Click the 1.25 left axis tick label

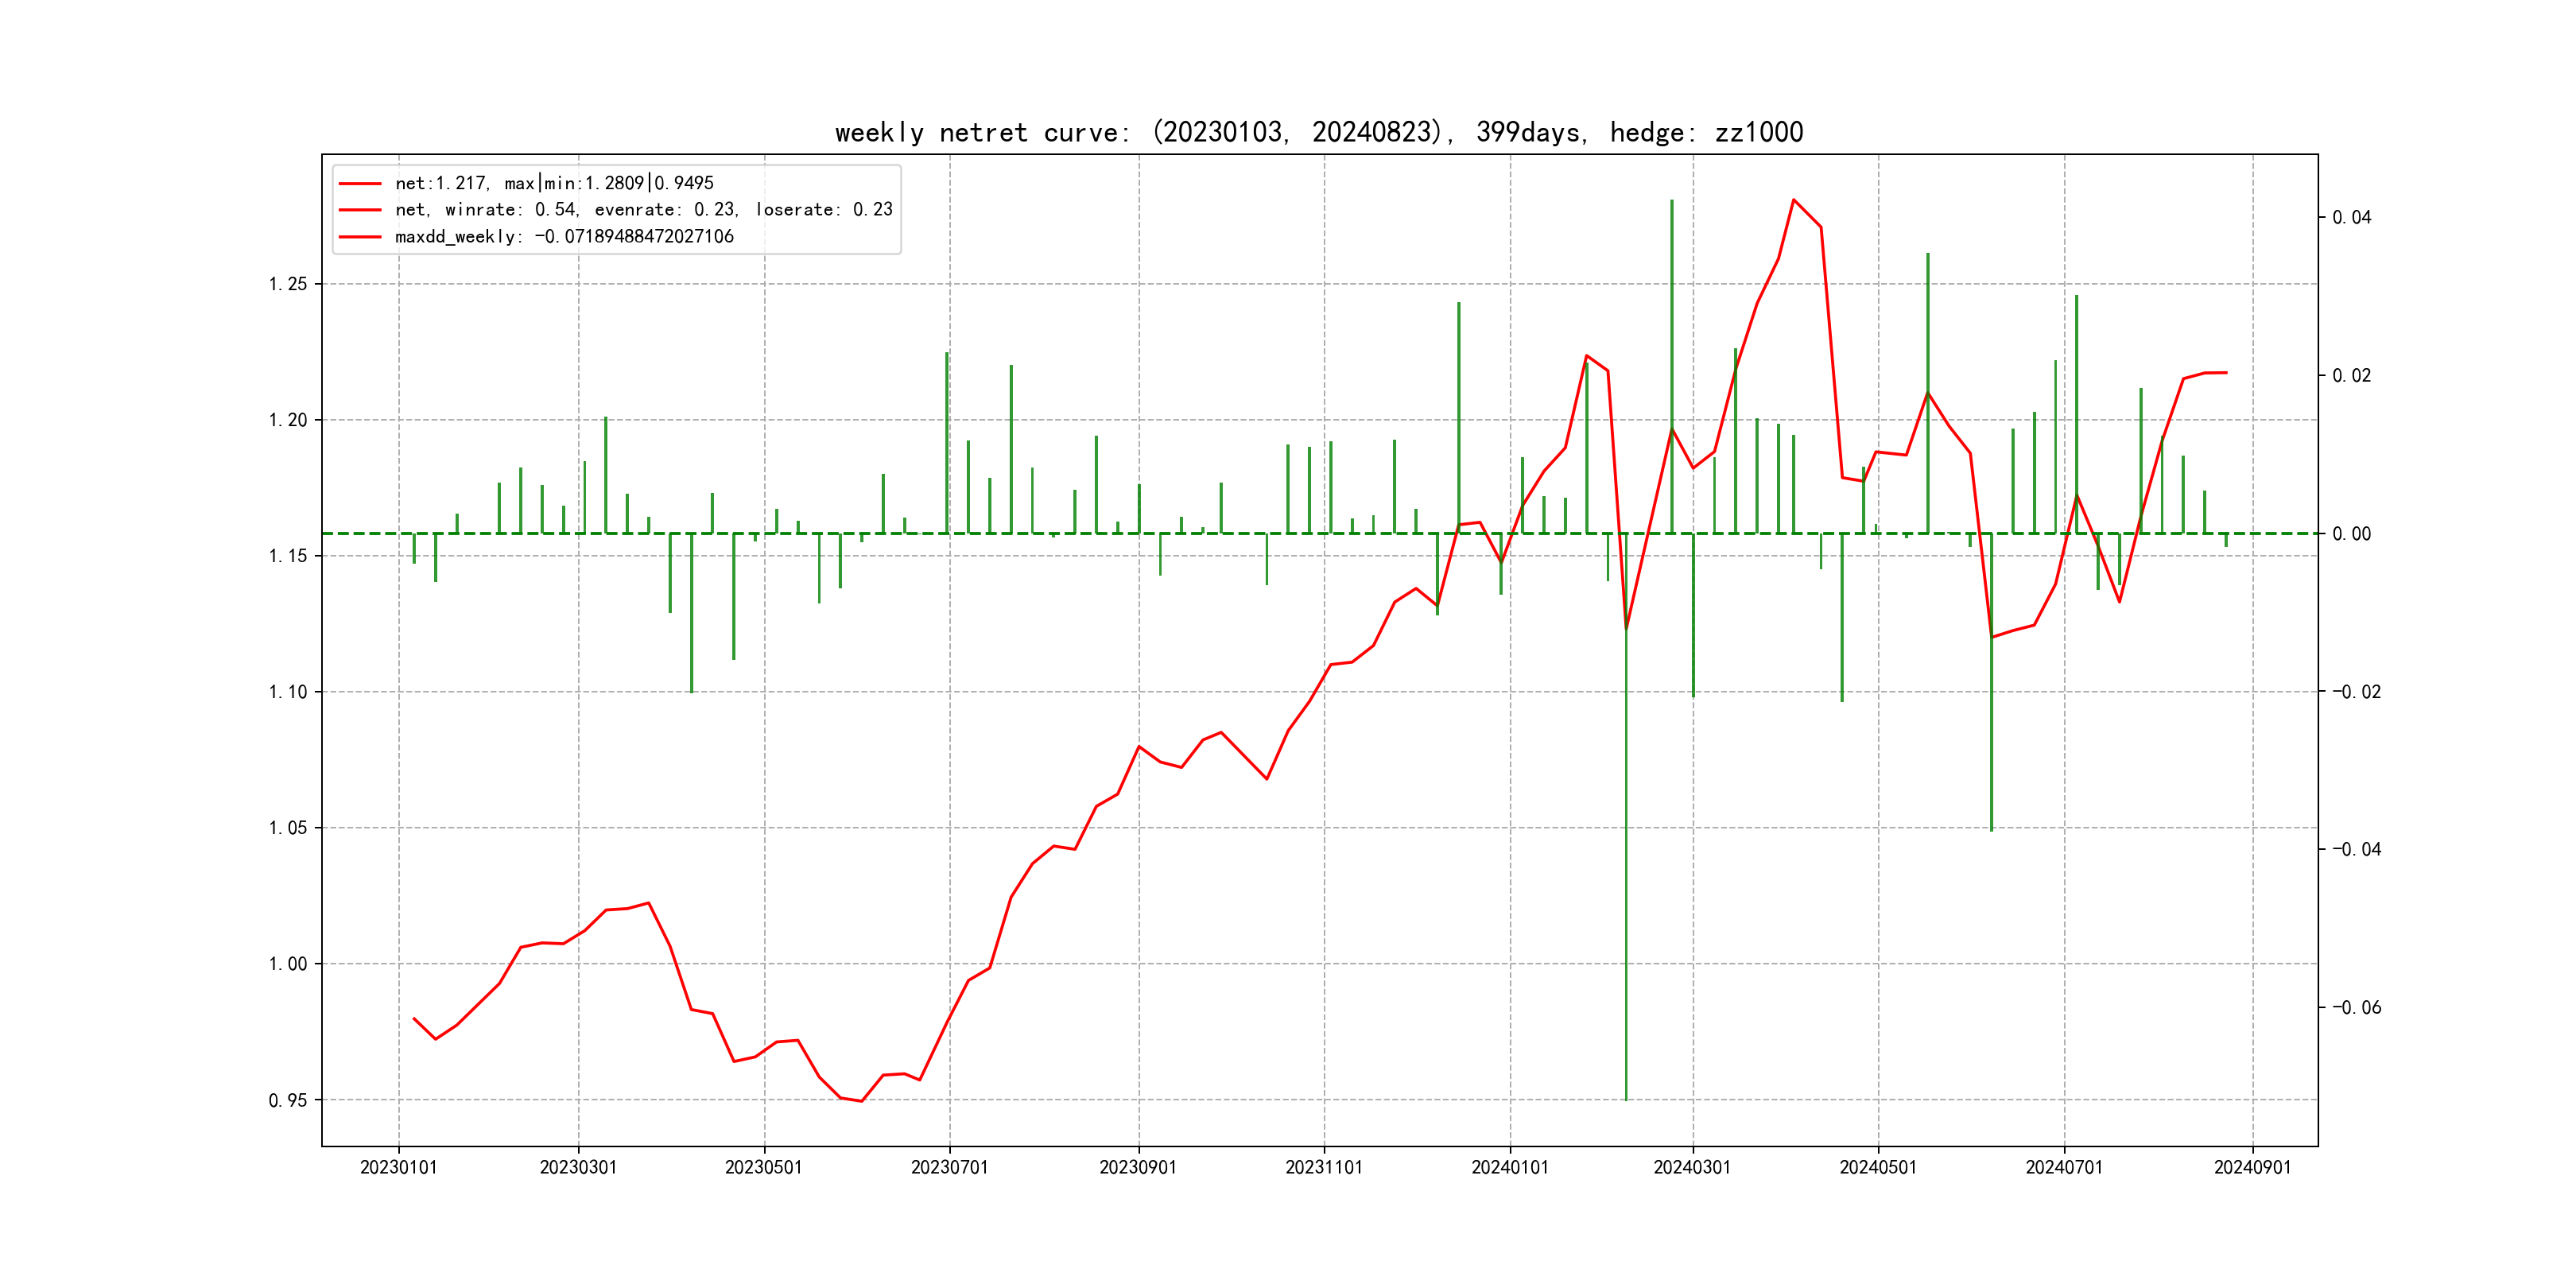[x=288, y=284]
